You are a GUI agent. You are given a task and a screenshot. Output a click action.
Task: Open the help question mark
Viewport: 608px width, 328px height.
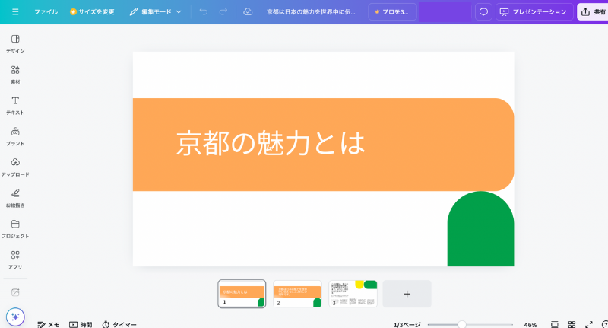[604, 324]
